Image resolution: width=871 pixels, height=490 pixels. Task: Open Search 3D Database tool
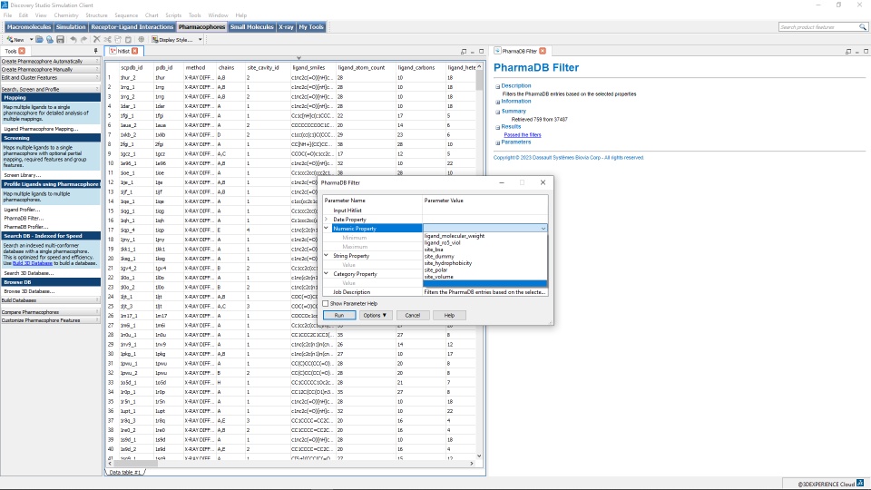tap(29, 273)
